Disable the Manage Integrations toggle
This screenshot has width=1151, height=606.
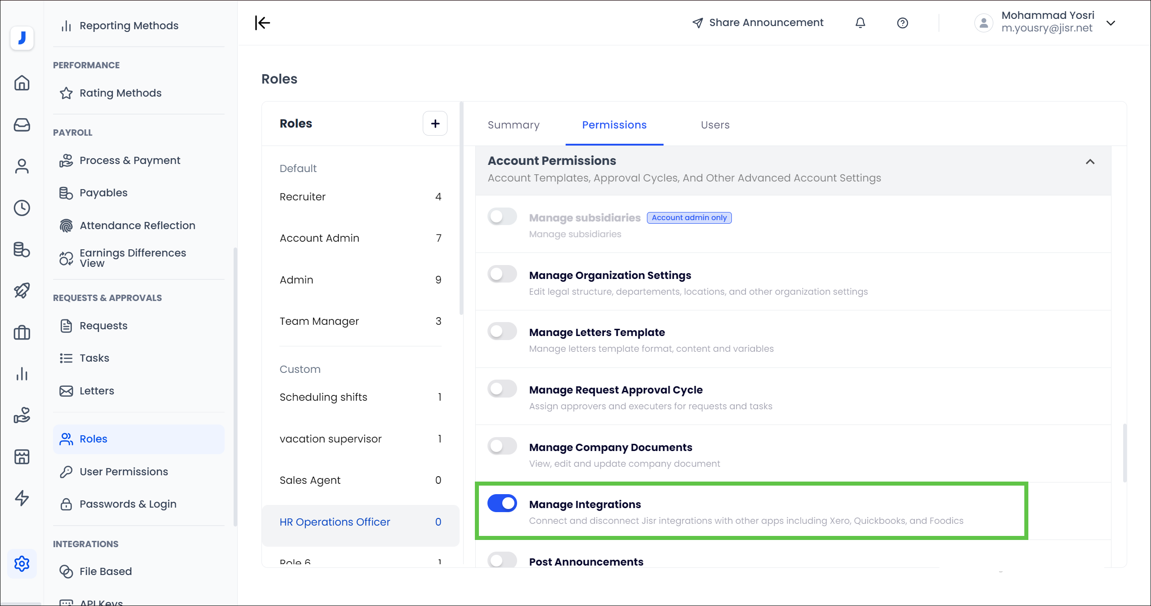pyautogui.click(x=502, y=503)
